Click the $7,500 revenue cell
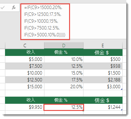Viewport: 131px width, 119px height. [25, 66]
